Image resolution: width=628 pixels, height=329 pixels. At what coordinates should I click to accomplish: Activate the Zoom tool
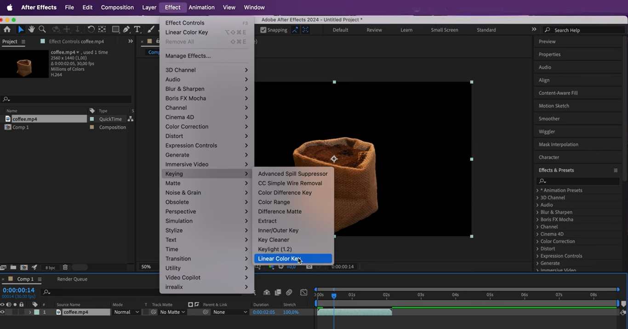pyautogui.click(x=42, y=29)
